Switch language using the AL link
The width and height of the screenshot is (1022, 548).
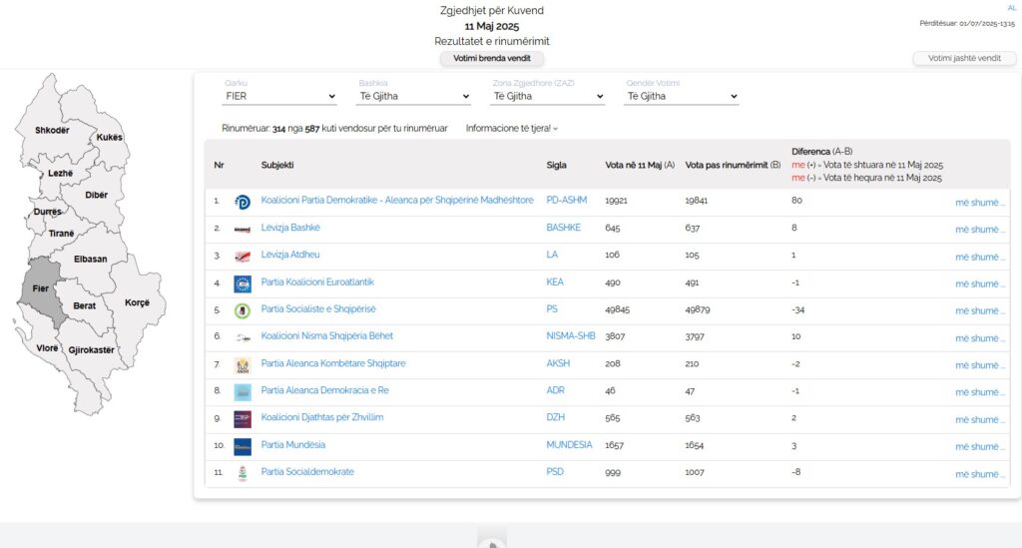click(1011, 8)
